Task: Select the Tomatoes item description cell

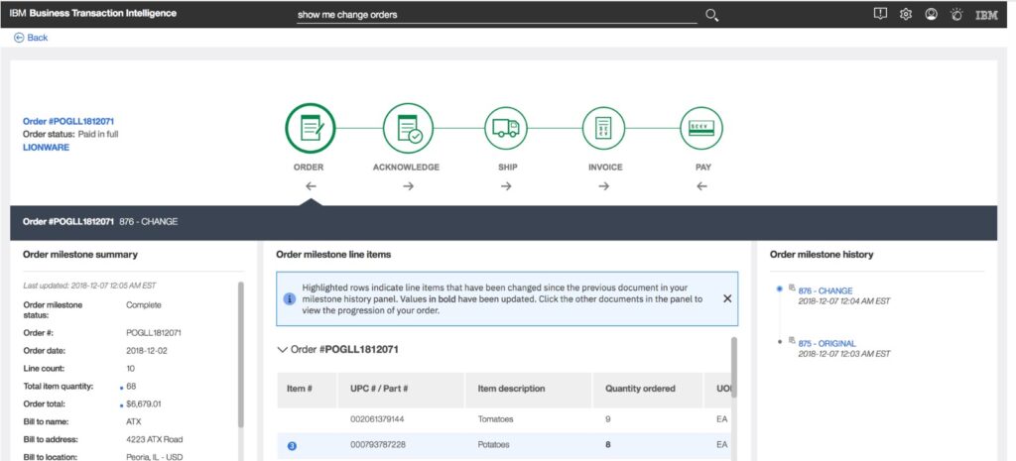Action: click(x=495, y=419)
